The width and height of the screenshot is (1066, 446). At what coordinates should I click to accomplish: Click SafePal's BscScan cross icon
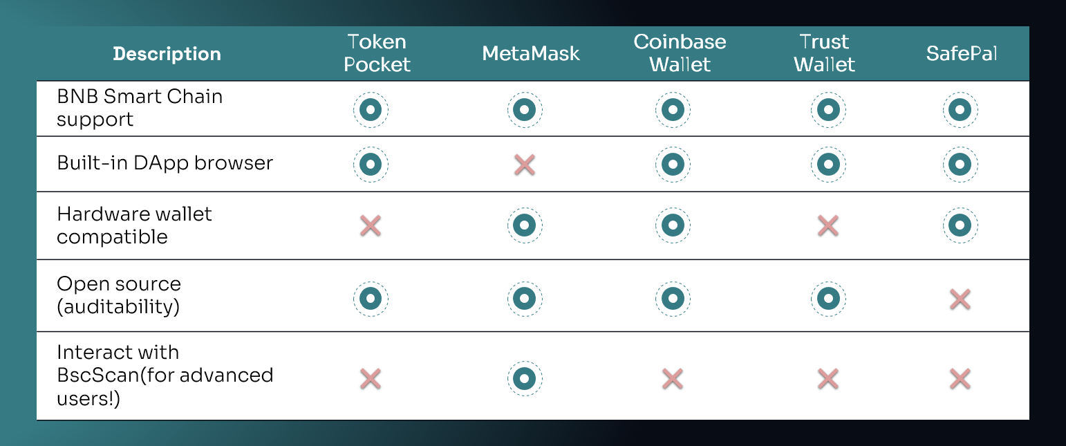(x=960, y=378)
